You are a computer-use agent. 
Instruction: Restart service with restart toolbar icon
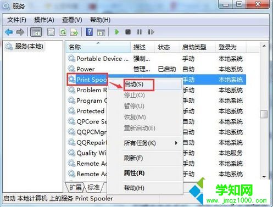pyautogui.click(x=151, y=32)
